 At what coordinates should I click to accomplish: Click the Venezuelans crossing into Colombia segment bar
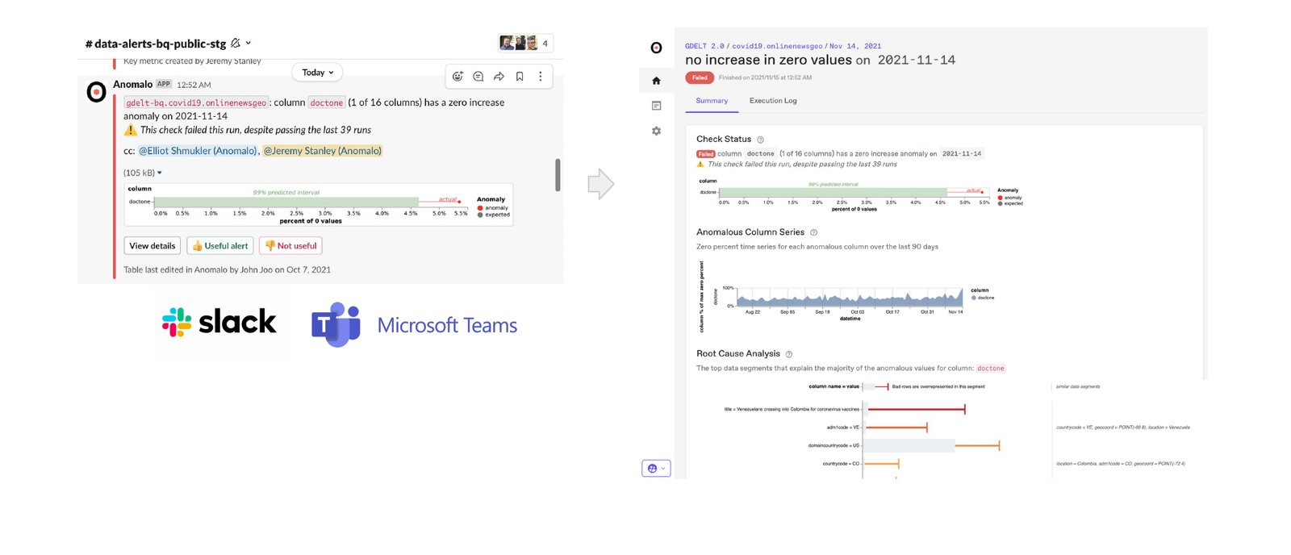916,410
